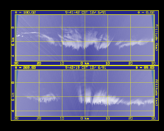The height and width of the screenshot is (131, 164).
Task: Select the 9:42:19 CST 12/ 6/91 timestamp
Action: pos(86,68)
